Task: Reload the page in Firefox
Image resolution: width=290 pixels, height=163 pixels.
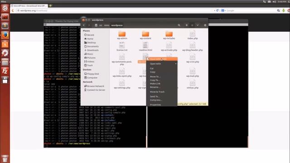Action: pyautogui.click(x=217, y=10)
